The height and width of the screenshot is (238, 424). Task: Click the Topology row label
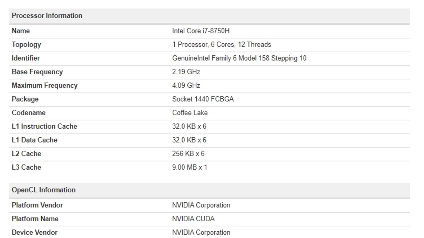point(26,45)
